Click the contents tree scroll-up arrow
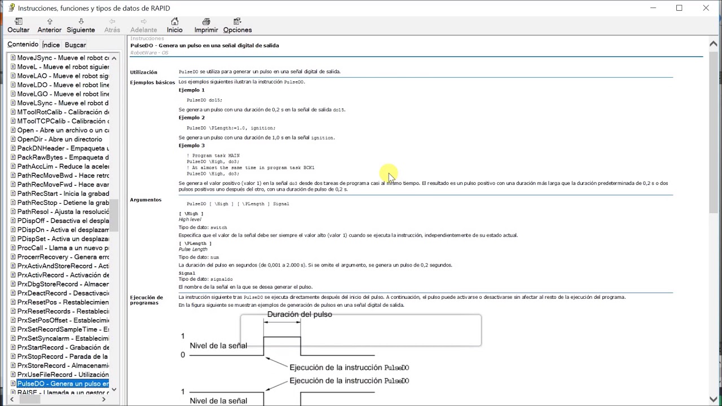Image resolution: width=722 pixels, height=406 pixels. (114, 58)
